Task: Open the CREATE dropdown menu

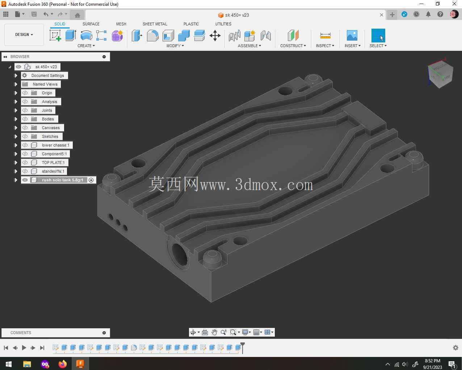Action: click(x=86, y=46)
